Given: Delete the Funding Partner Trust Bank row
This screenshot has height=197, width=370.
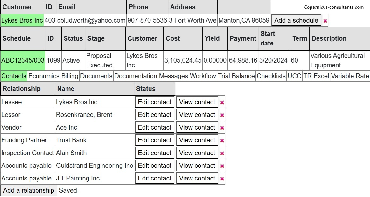Looking at the screenshot, I should 222,140.
